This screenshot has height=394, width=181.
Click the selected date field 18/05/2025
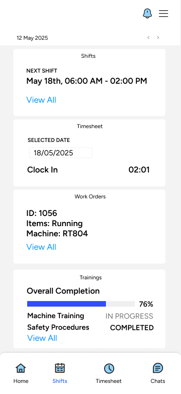coord(61,153)
